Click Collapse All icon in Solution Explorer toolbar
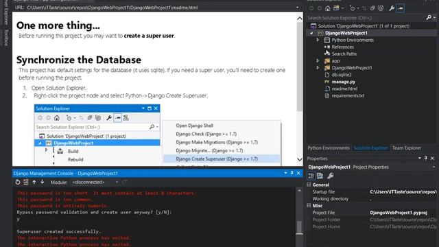Viewport: 439px width, 247px height. (x=372, y=8)
